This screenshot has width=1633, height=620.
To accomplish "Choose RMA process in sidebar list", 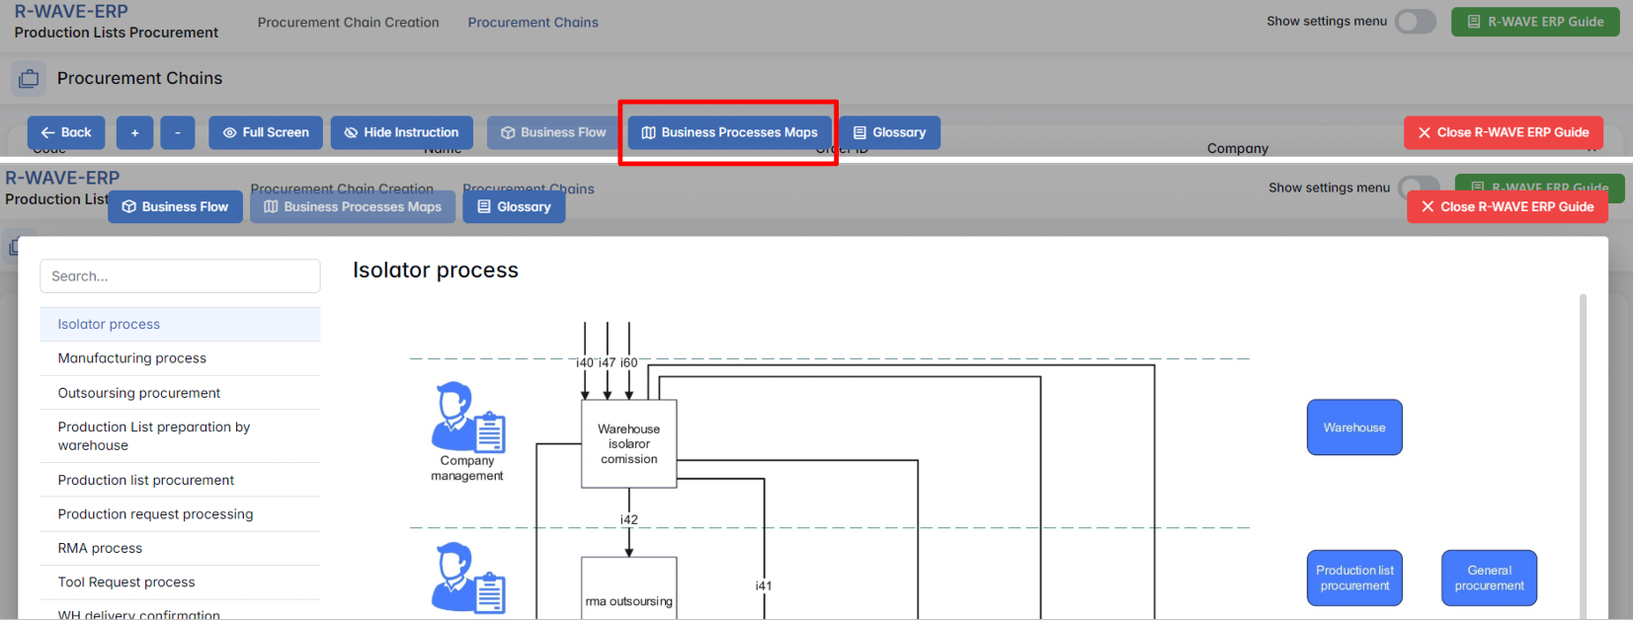I will tap(100, 548).
